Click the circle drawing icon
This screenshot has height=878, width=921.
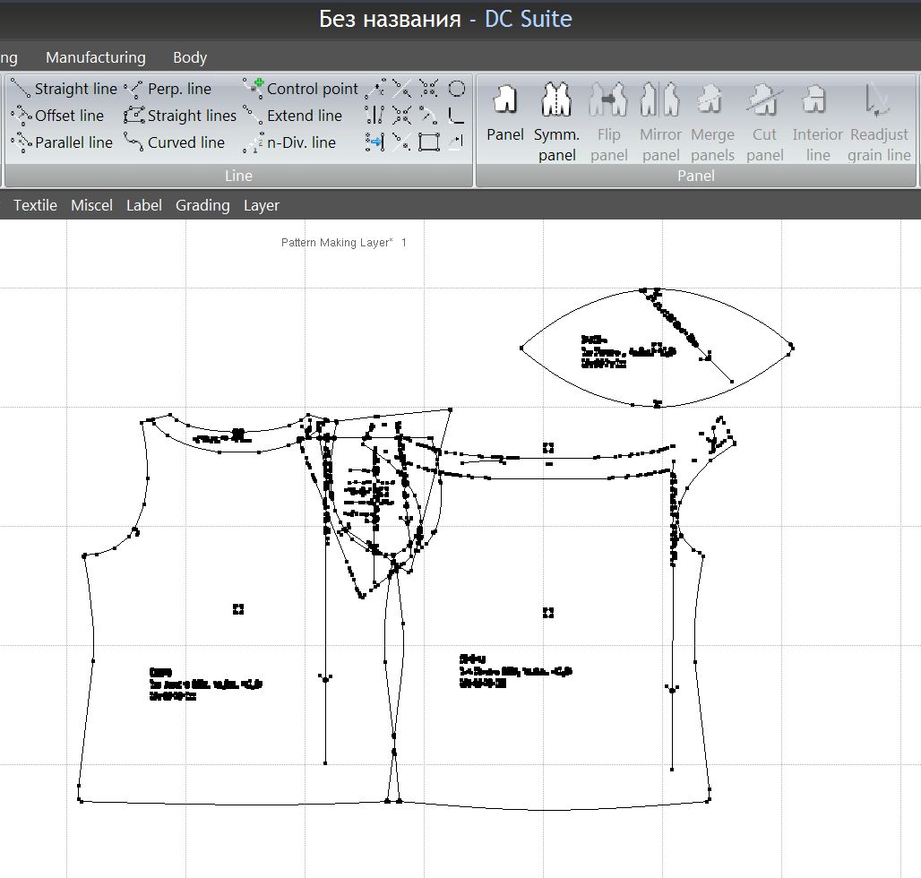456,89
